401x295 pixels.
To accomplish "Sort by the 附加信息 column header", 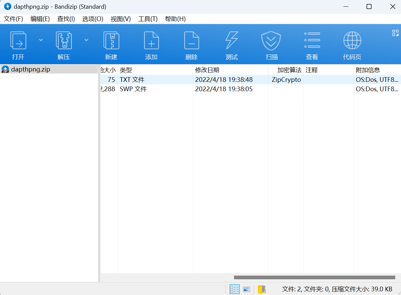I will tap(377, 70).
